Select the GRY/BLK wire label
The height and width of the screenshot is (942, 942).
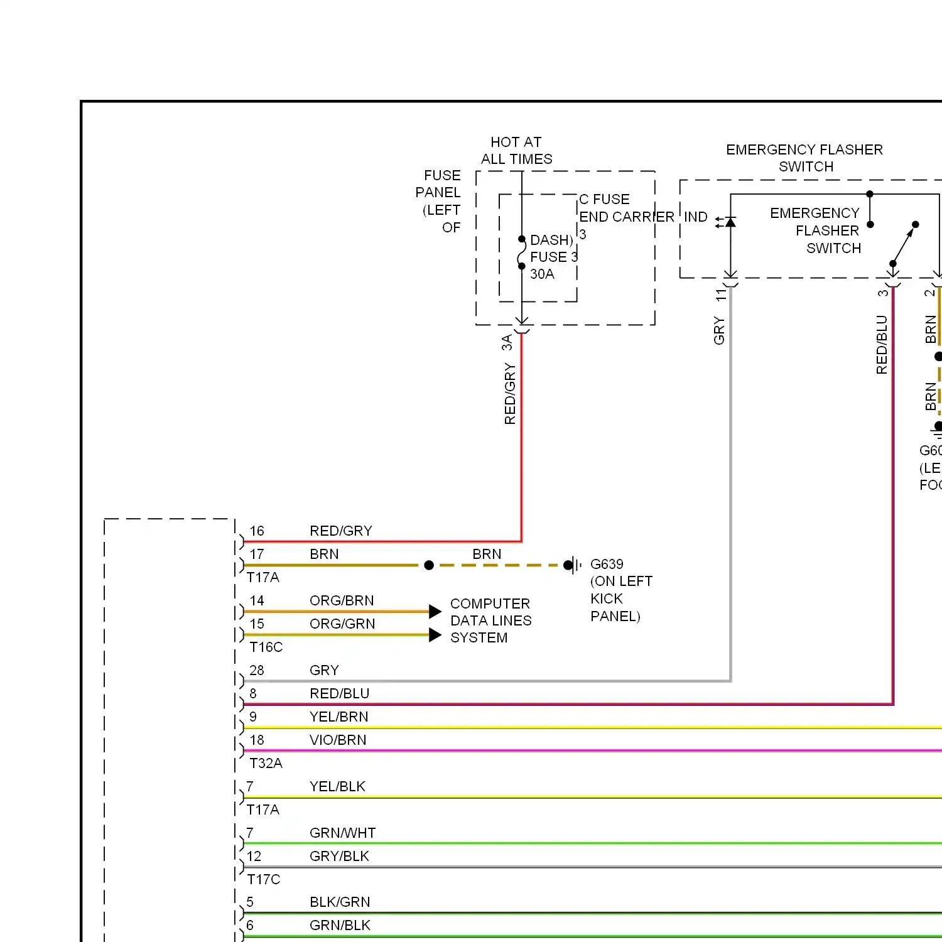pyautogui.click(x=339, y=856)
